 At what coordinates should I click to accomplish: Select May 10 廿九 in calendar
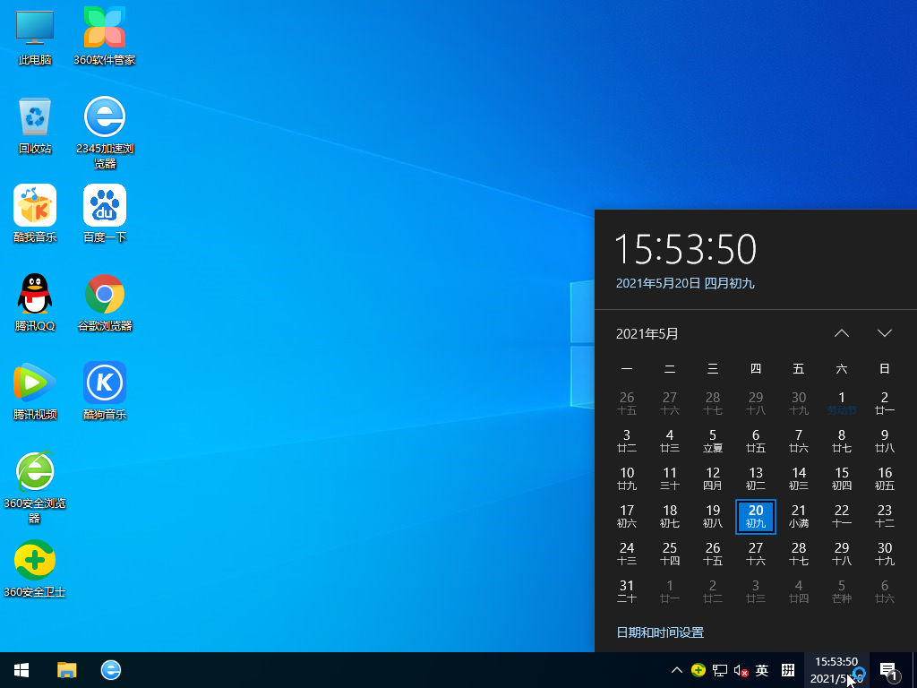[x=627, y=478]
